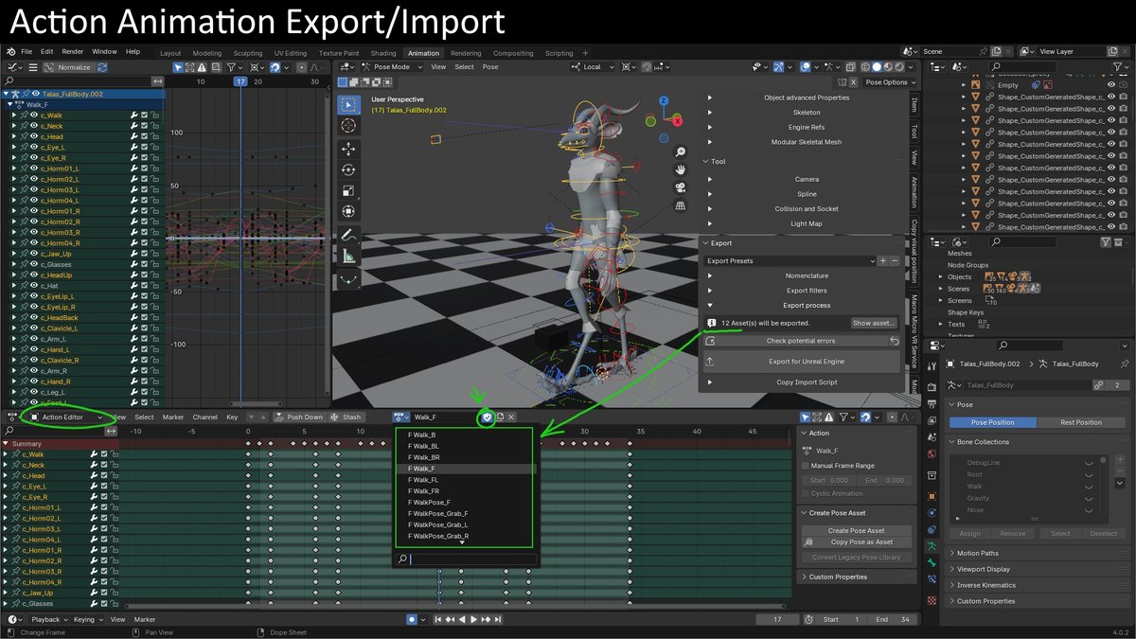
Task: Expand Motion Paths panel
Action: pyautogui.click(x=1038, y=553)
